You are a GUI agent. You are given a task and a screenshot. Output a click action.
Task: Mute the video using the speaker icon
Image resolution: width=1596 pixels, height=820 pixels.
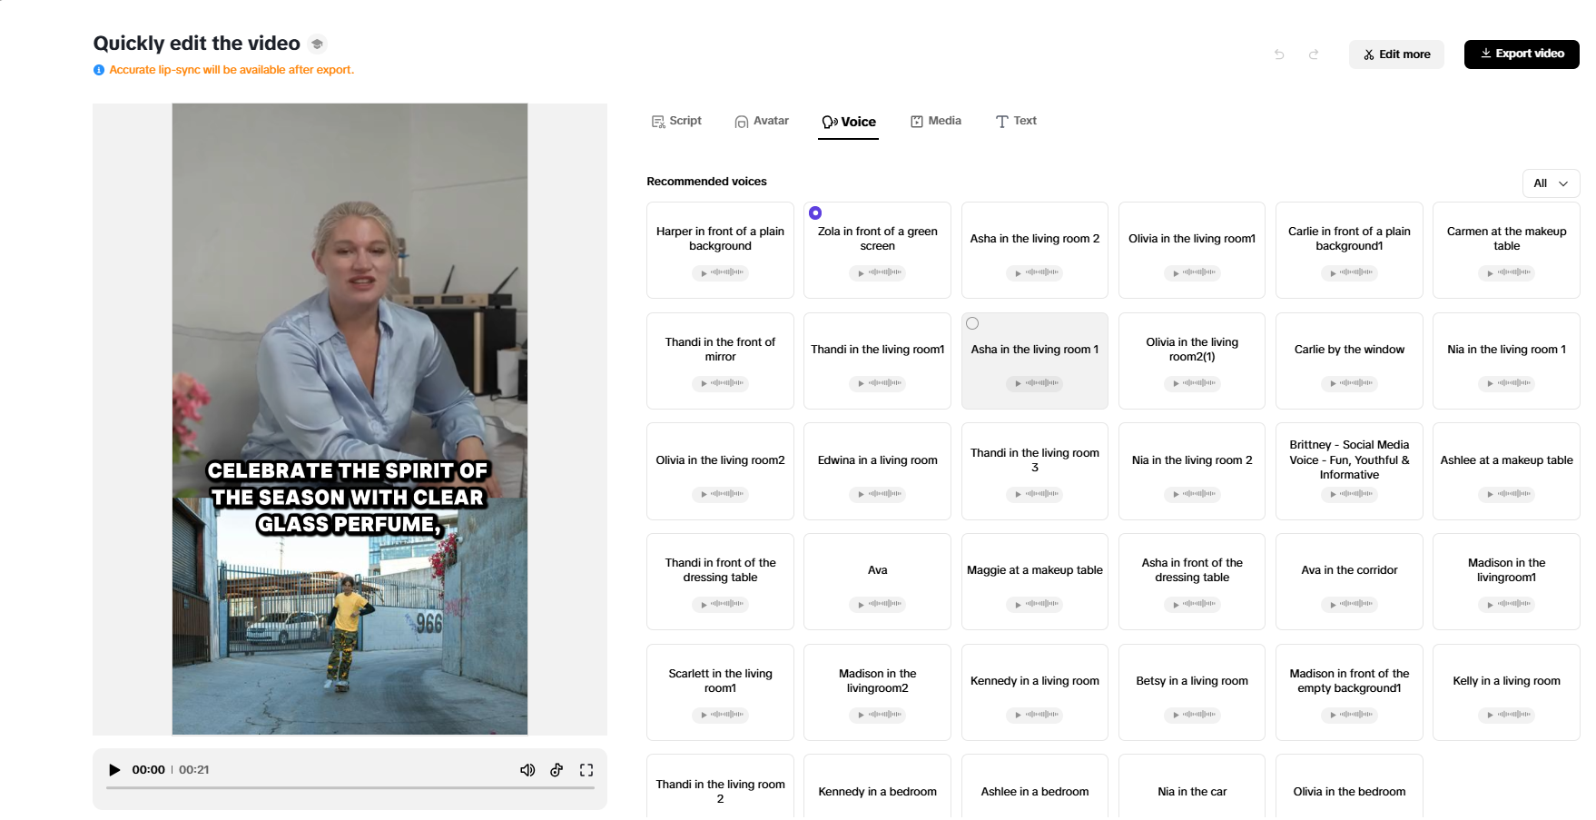[x=527, y=769]
